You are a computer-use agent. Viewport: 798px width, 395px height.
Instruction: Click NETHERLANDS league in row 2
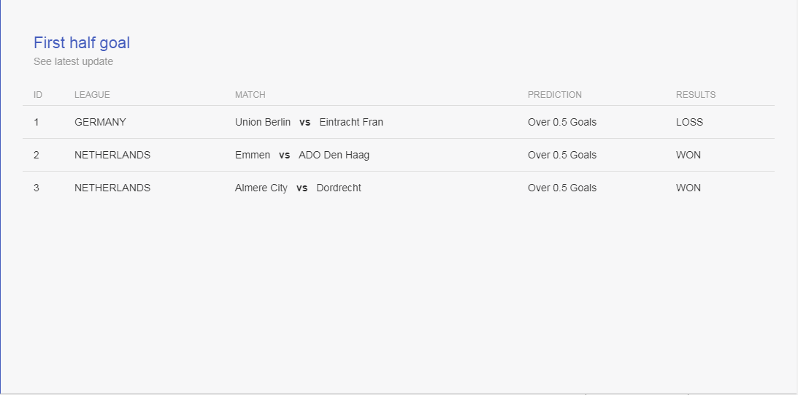tap(112, 155)
